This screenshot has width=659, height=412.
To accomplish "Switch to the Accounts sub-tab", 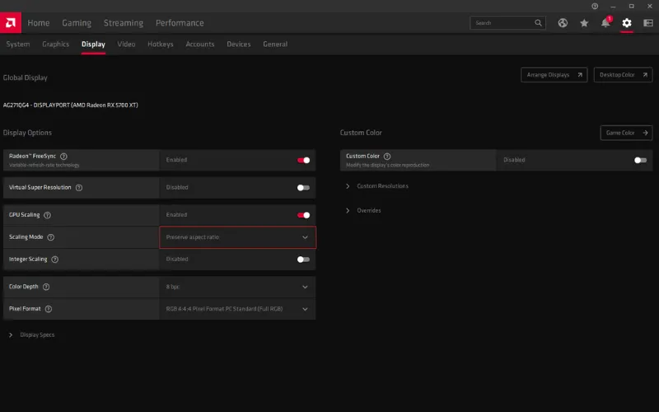I will (200, 44).
